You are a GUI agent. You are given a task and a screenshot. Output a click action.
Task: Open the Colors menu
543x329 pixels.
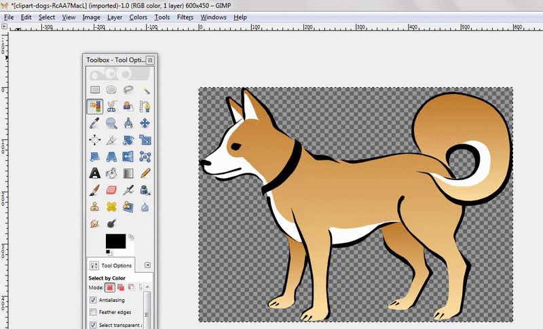click(138, 17)
